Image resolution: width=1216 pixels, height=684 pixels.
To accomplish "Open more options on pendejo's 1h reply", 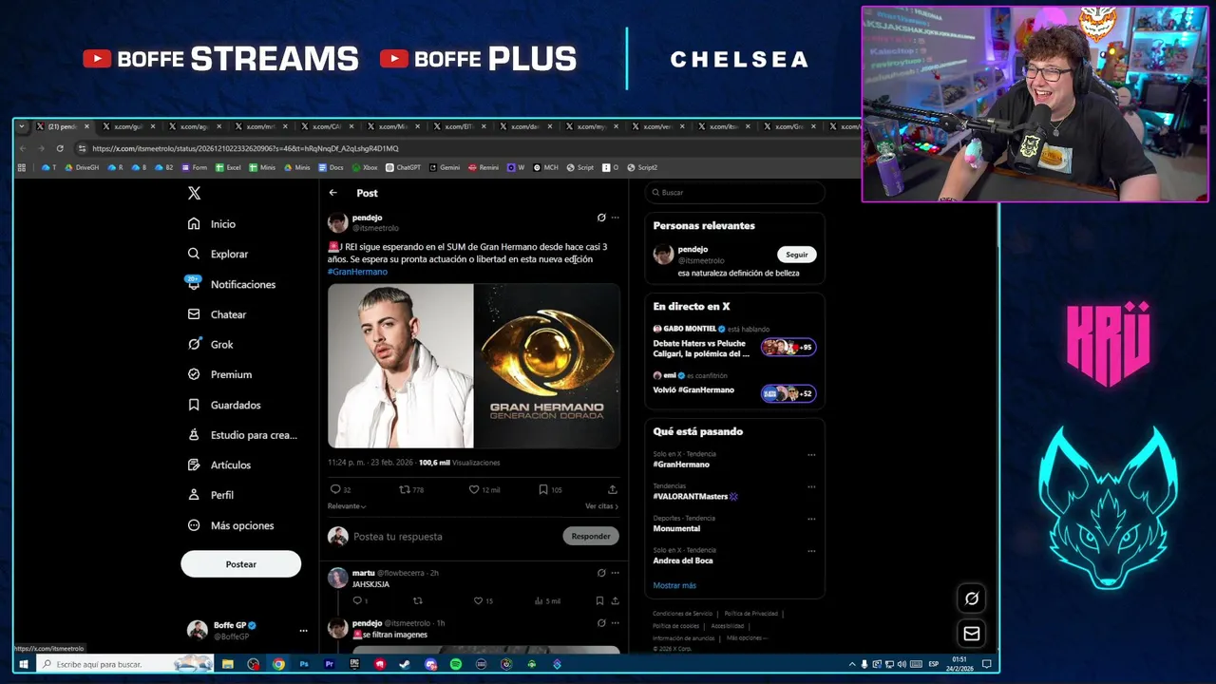I will (x=615, y=623).
